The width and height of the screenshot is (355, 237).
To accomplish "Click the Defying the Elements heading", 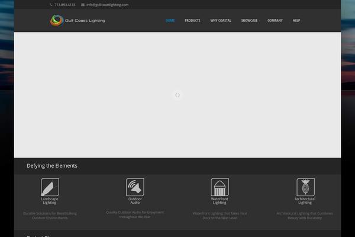I will [52, 166].
